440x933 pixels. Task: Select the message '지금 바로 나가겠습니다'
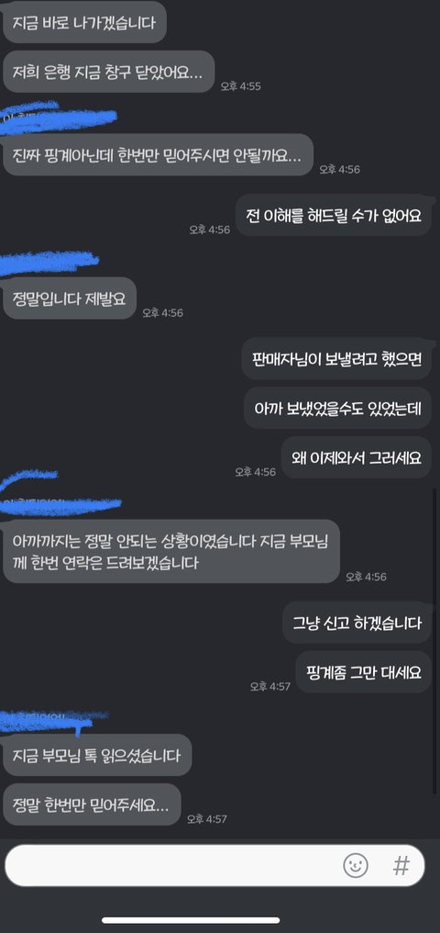click(x=83, y=23)
